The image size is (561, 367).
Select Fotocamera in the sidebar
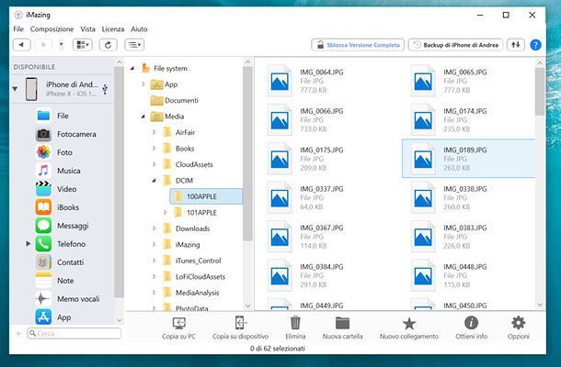point(75,134)
